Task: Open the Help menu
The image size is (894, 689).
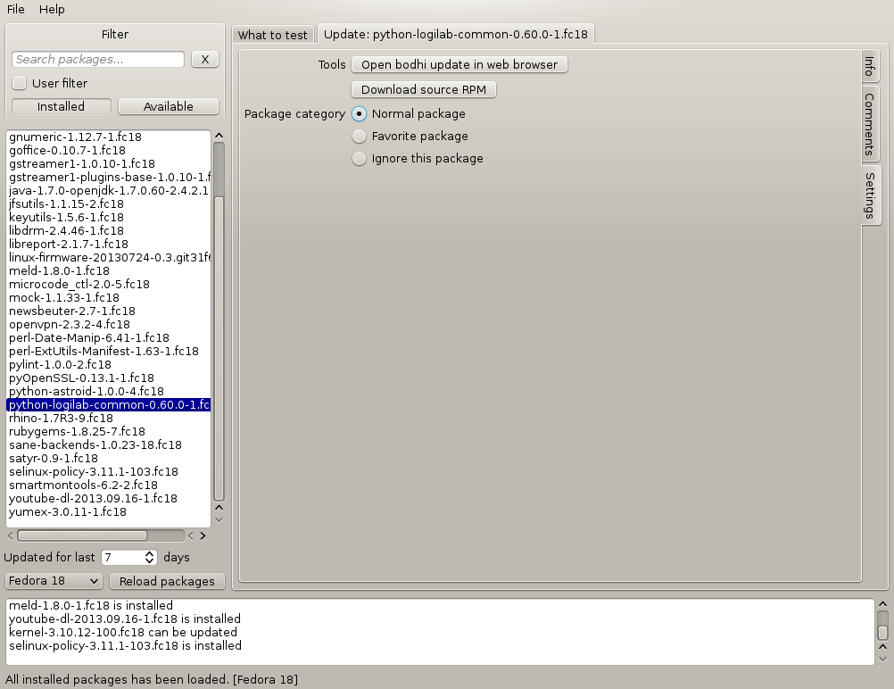Action: (x=52, y=9)
